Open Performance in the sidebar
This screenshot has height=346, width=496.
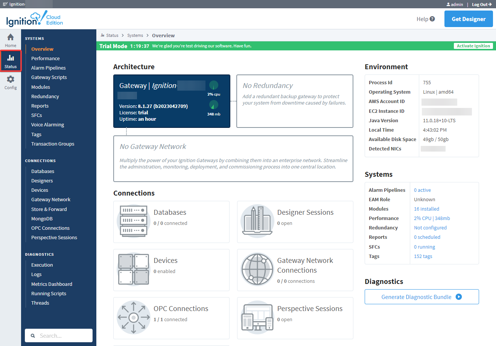click(45, 58)
